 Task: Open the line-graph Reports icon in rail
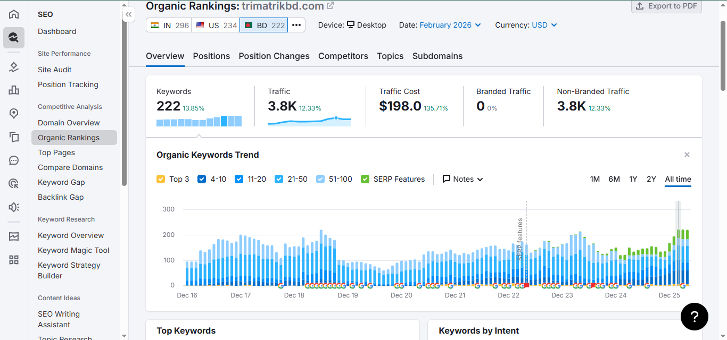pos(14,236)
